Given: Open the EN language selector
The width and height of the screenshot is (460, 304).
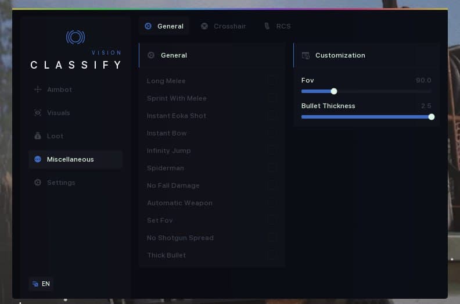Looking at the screenshot, I should [41, 284].
